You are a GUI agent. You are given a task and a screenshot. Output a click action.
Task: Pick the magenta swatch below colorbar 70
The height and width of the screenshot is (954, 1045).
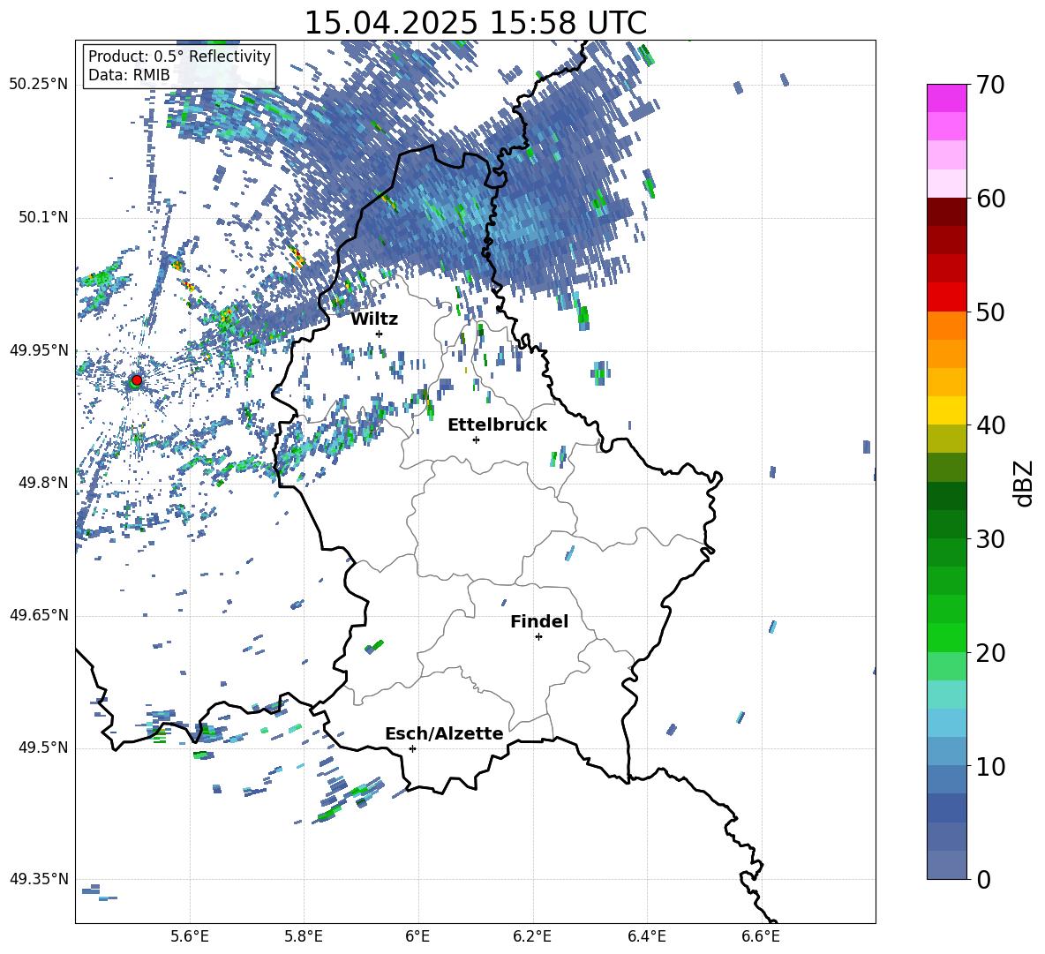(946, 99)
